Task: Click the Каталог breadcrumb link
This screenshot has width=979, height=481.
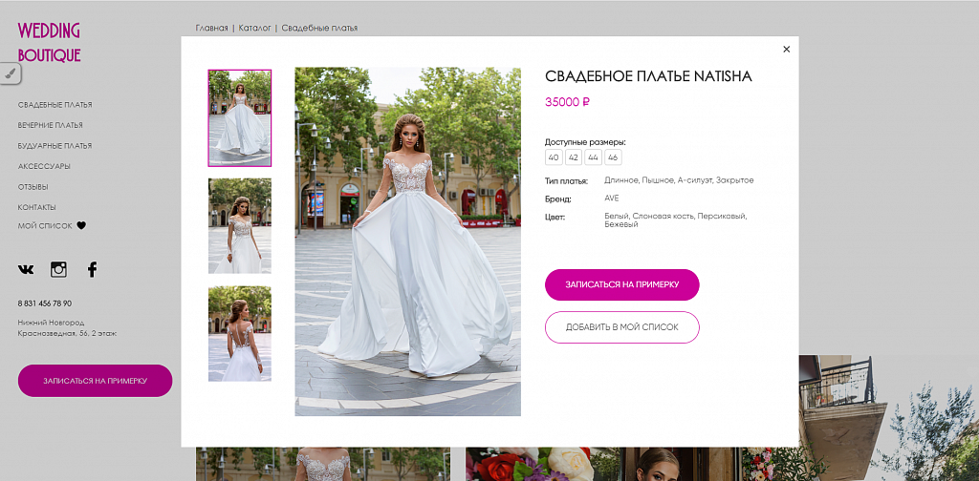Action: [x=254, y=28]
